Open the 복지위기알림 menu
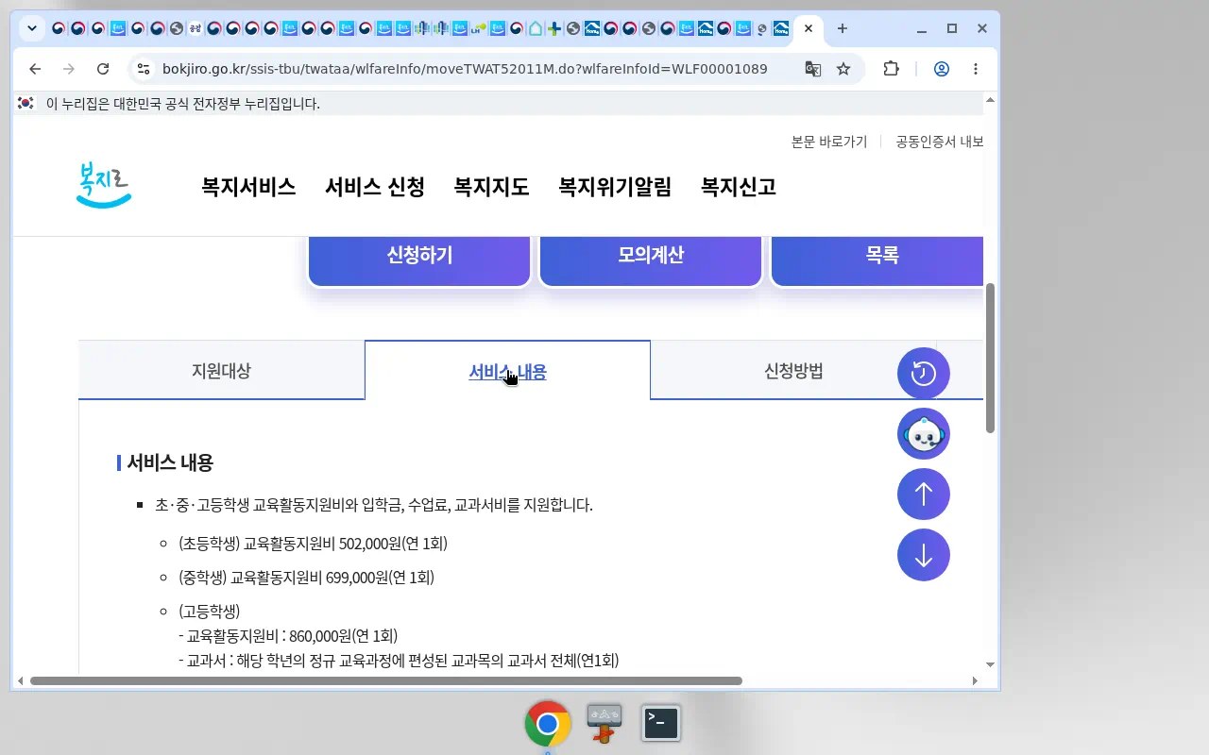 (x=615, y=187)
